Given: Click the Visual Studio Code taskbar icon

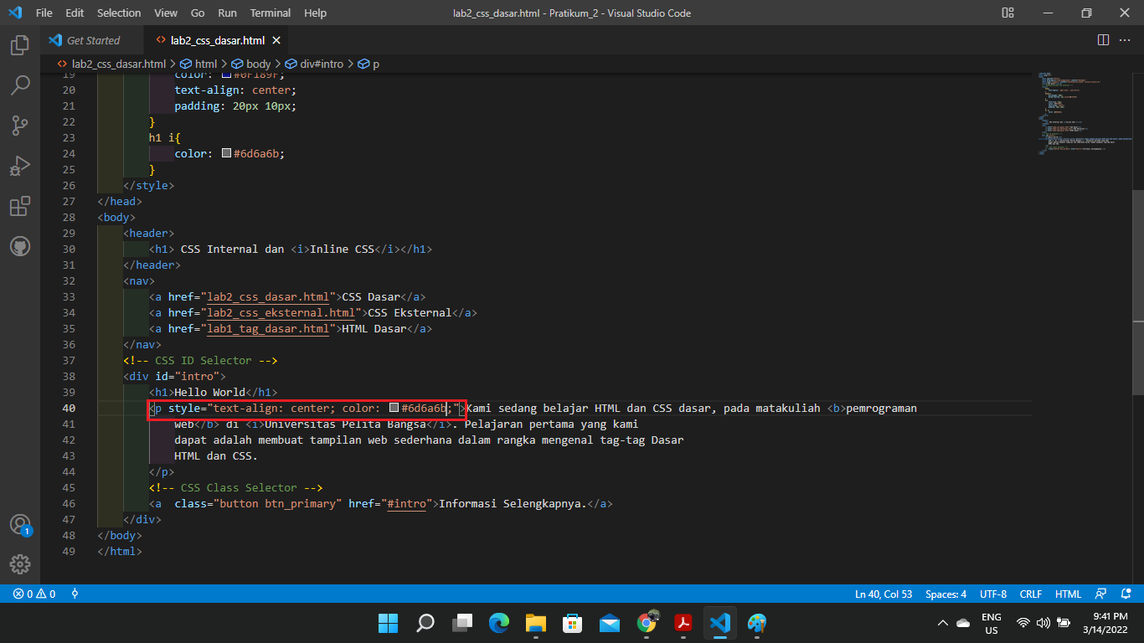Looking at the screenshot, I should tap(720, 623).
